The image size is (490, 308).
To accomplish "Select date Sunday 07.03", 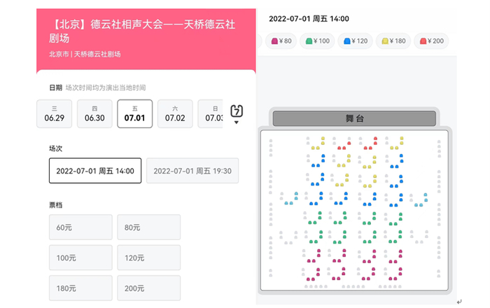I will 210,113.
